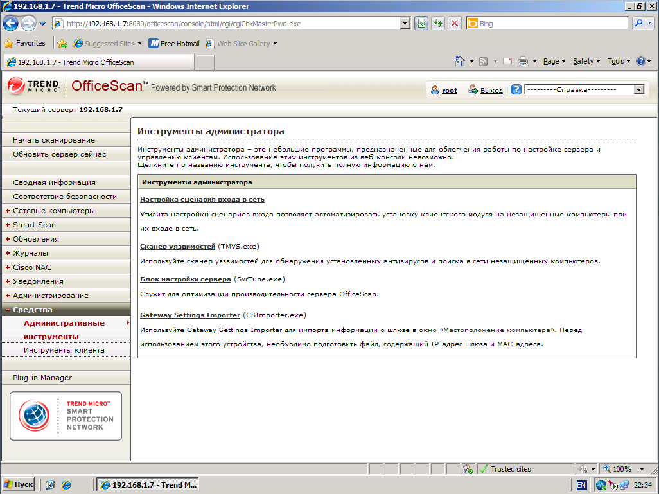Open окно «Местоположение компьютера» link
Image resolution: width=659 pixels, height=494 pixels.
click(487, 330)
